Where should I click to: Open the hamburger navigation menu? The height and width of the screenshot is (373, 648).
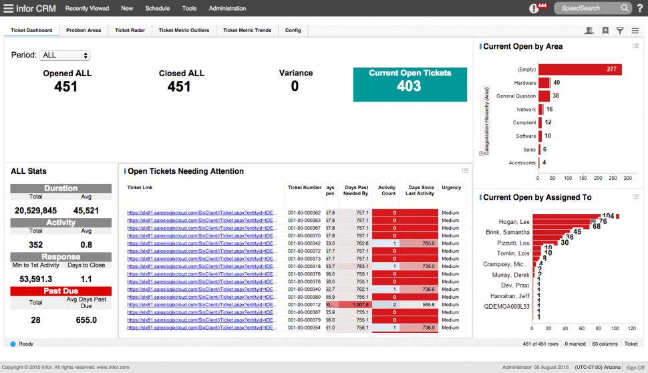[x=8, y=8]
